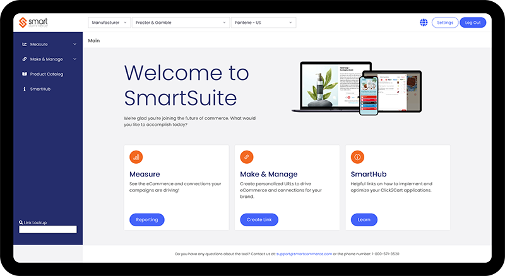The width and height of the screenshot is (505, 276).
Task: Click the orange Make & Manage link icon
Action: (x=246, y=157)
